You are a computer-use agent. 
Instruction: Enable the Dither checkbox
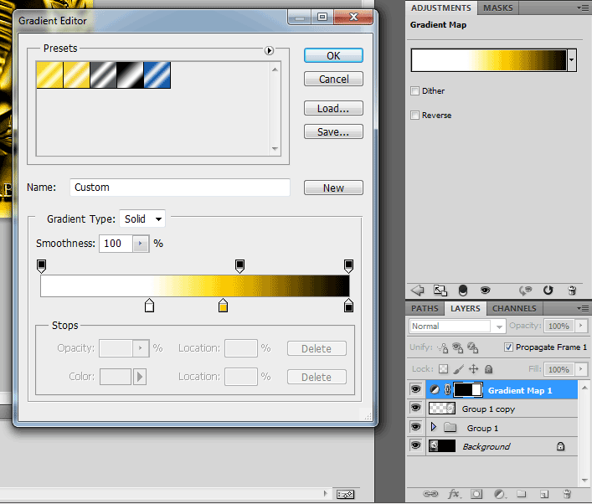[415, 91]
